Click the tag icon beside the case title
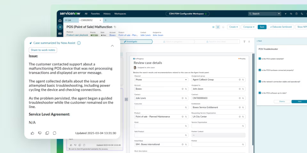 click(115, 27)
